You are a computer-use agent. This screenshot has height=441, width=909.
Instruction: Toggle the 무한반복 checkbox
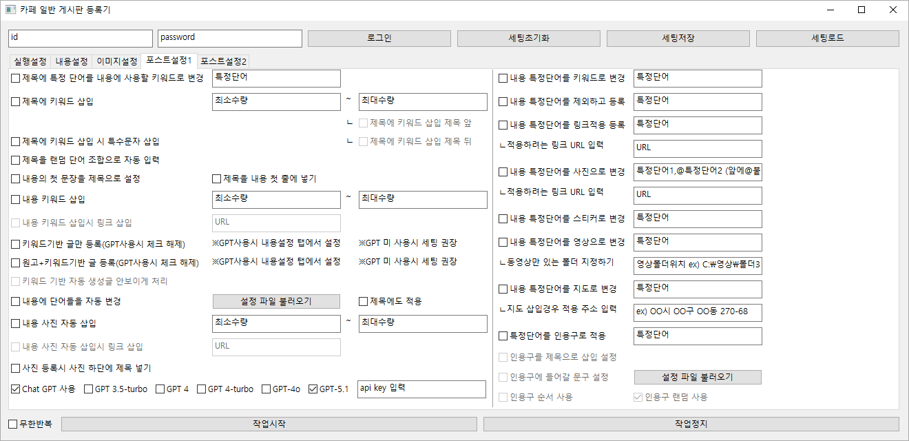point(13,423)
